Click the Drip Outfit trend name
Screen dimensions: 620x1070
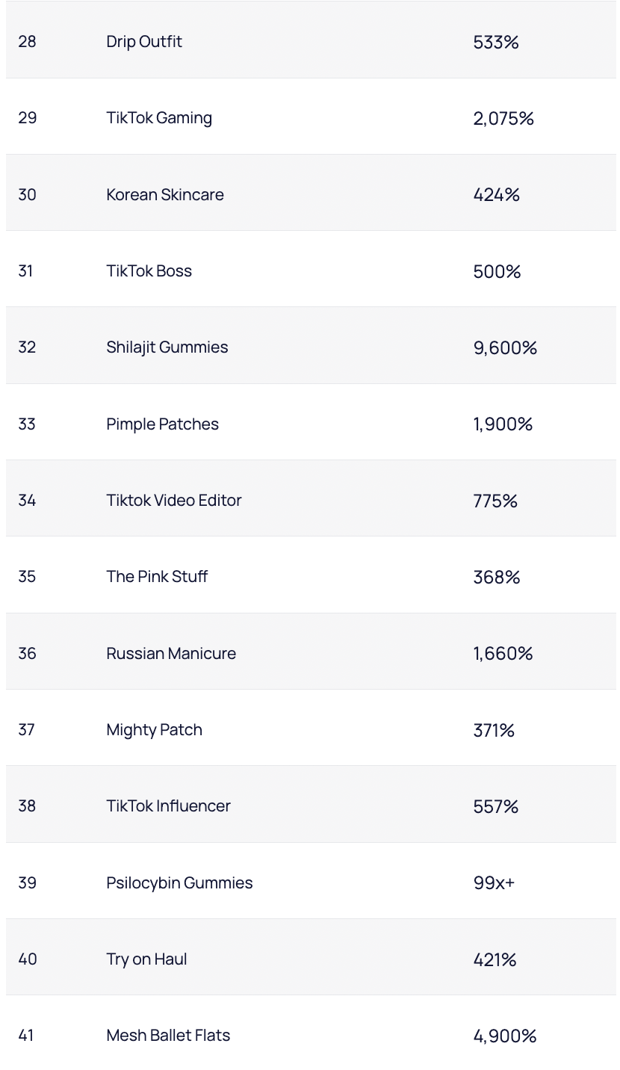[144, 41]
